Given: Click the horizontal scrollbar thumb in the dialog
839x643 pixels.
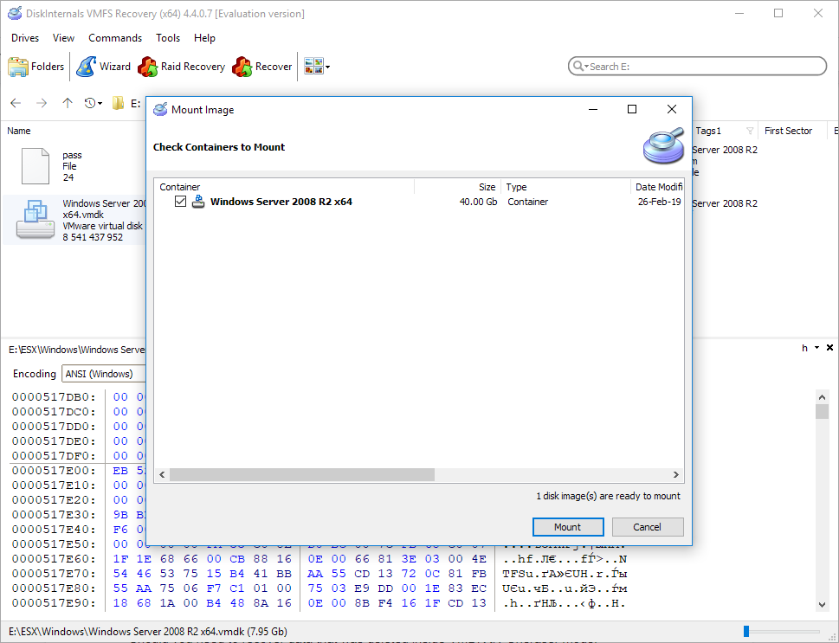Looking at the screenshot, I should [302, 474].
